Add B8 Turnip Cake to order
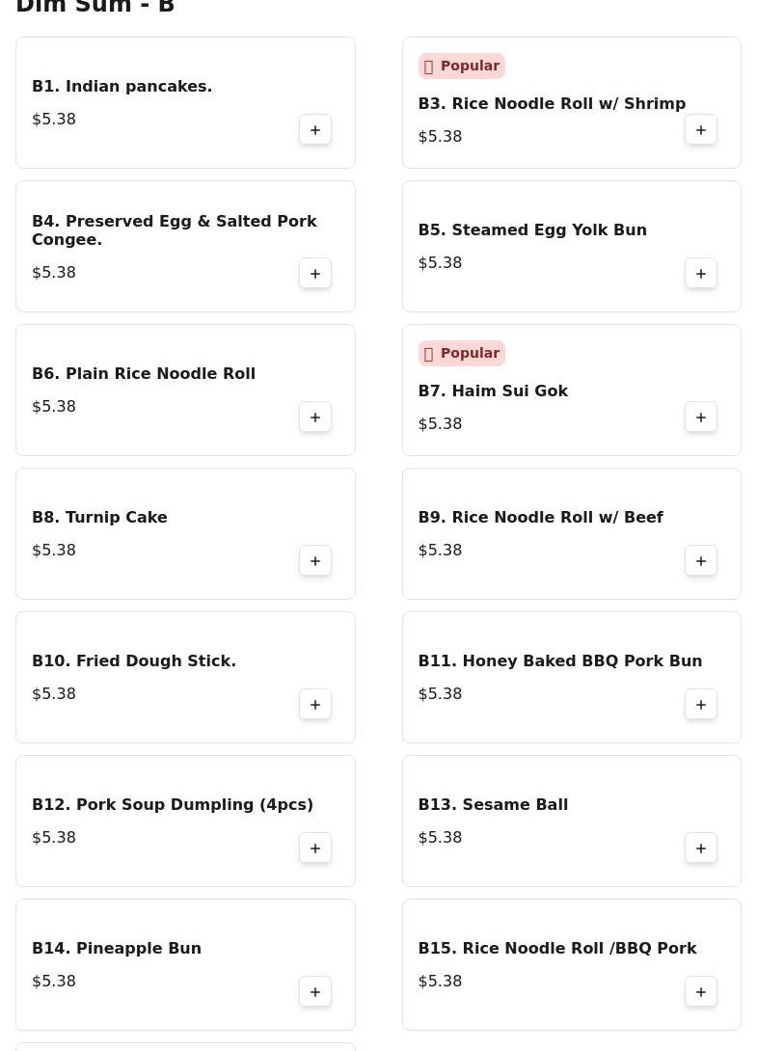Screen dimensions: 757x1051 pyautogui.click(x=315, y=561)
